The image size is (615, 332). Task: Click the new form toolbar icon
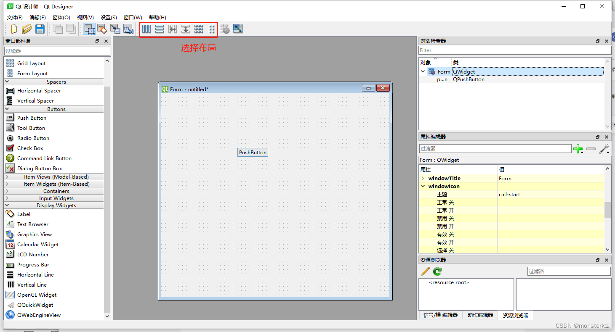coord(13,29)
